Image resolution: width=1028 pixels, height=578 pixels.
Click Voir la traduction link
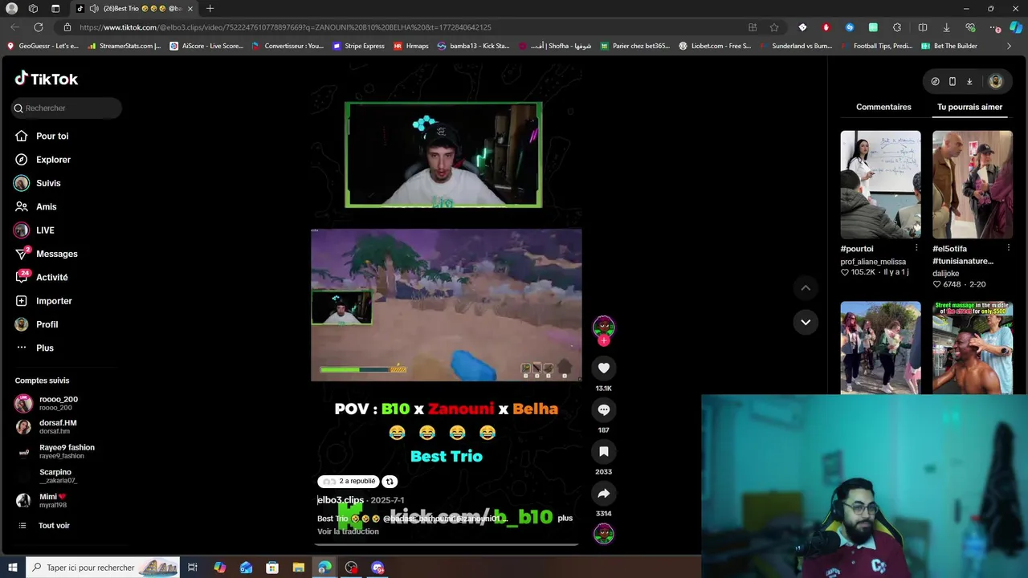pos(348,531)
